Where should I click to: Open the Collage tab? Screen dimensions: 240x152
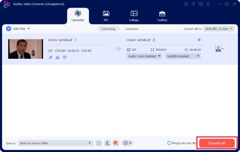(134, 16)
